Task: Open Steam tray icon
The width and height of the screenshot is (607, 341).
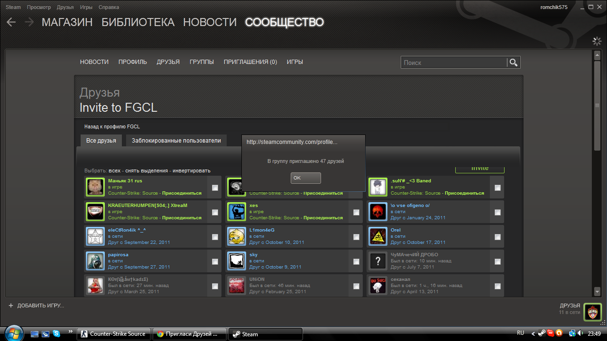Action: click(542, 333)
